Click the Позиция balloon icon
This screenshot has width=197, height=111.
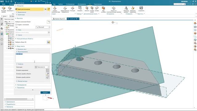tap(73, 8)
